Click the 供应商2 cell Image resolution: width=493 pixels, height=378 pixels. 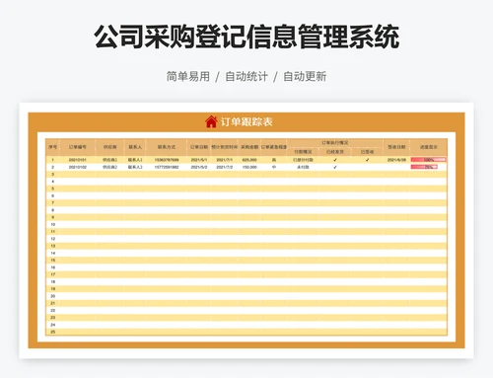coord(109,167)
